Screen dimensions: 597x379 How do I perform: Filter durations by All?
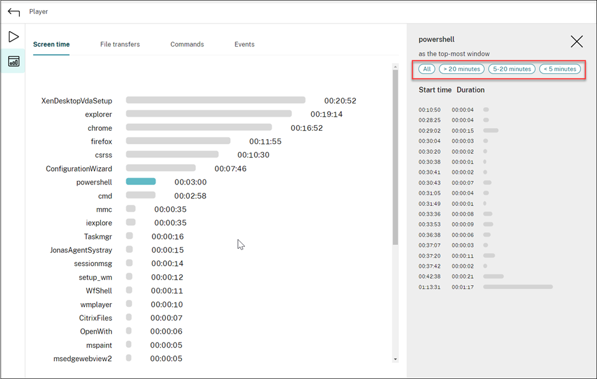pyautogui.click(x=427, y=69)
